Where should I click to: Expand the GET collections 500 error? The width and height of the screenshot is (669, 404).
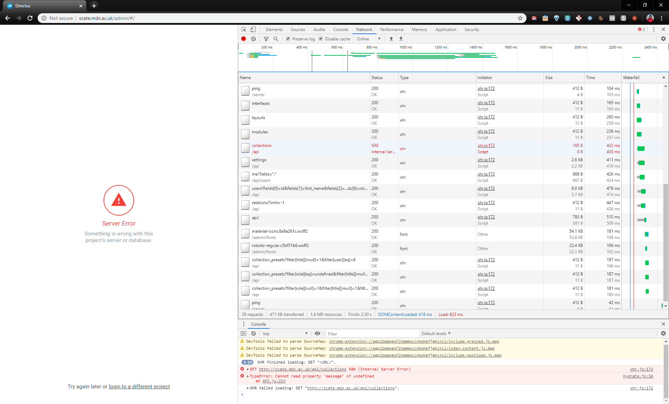248,369
